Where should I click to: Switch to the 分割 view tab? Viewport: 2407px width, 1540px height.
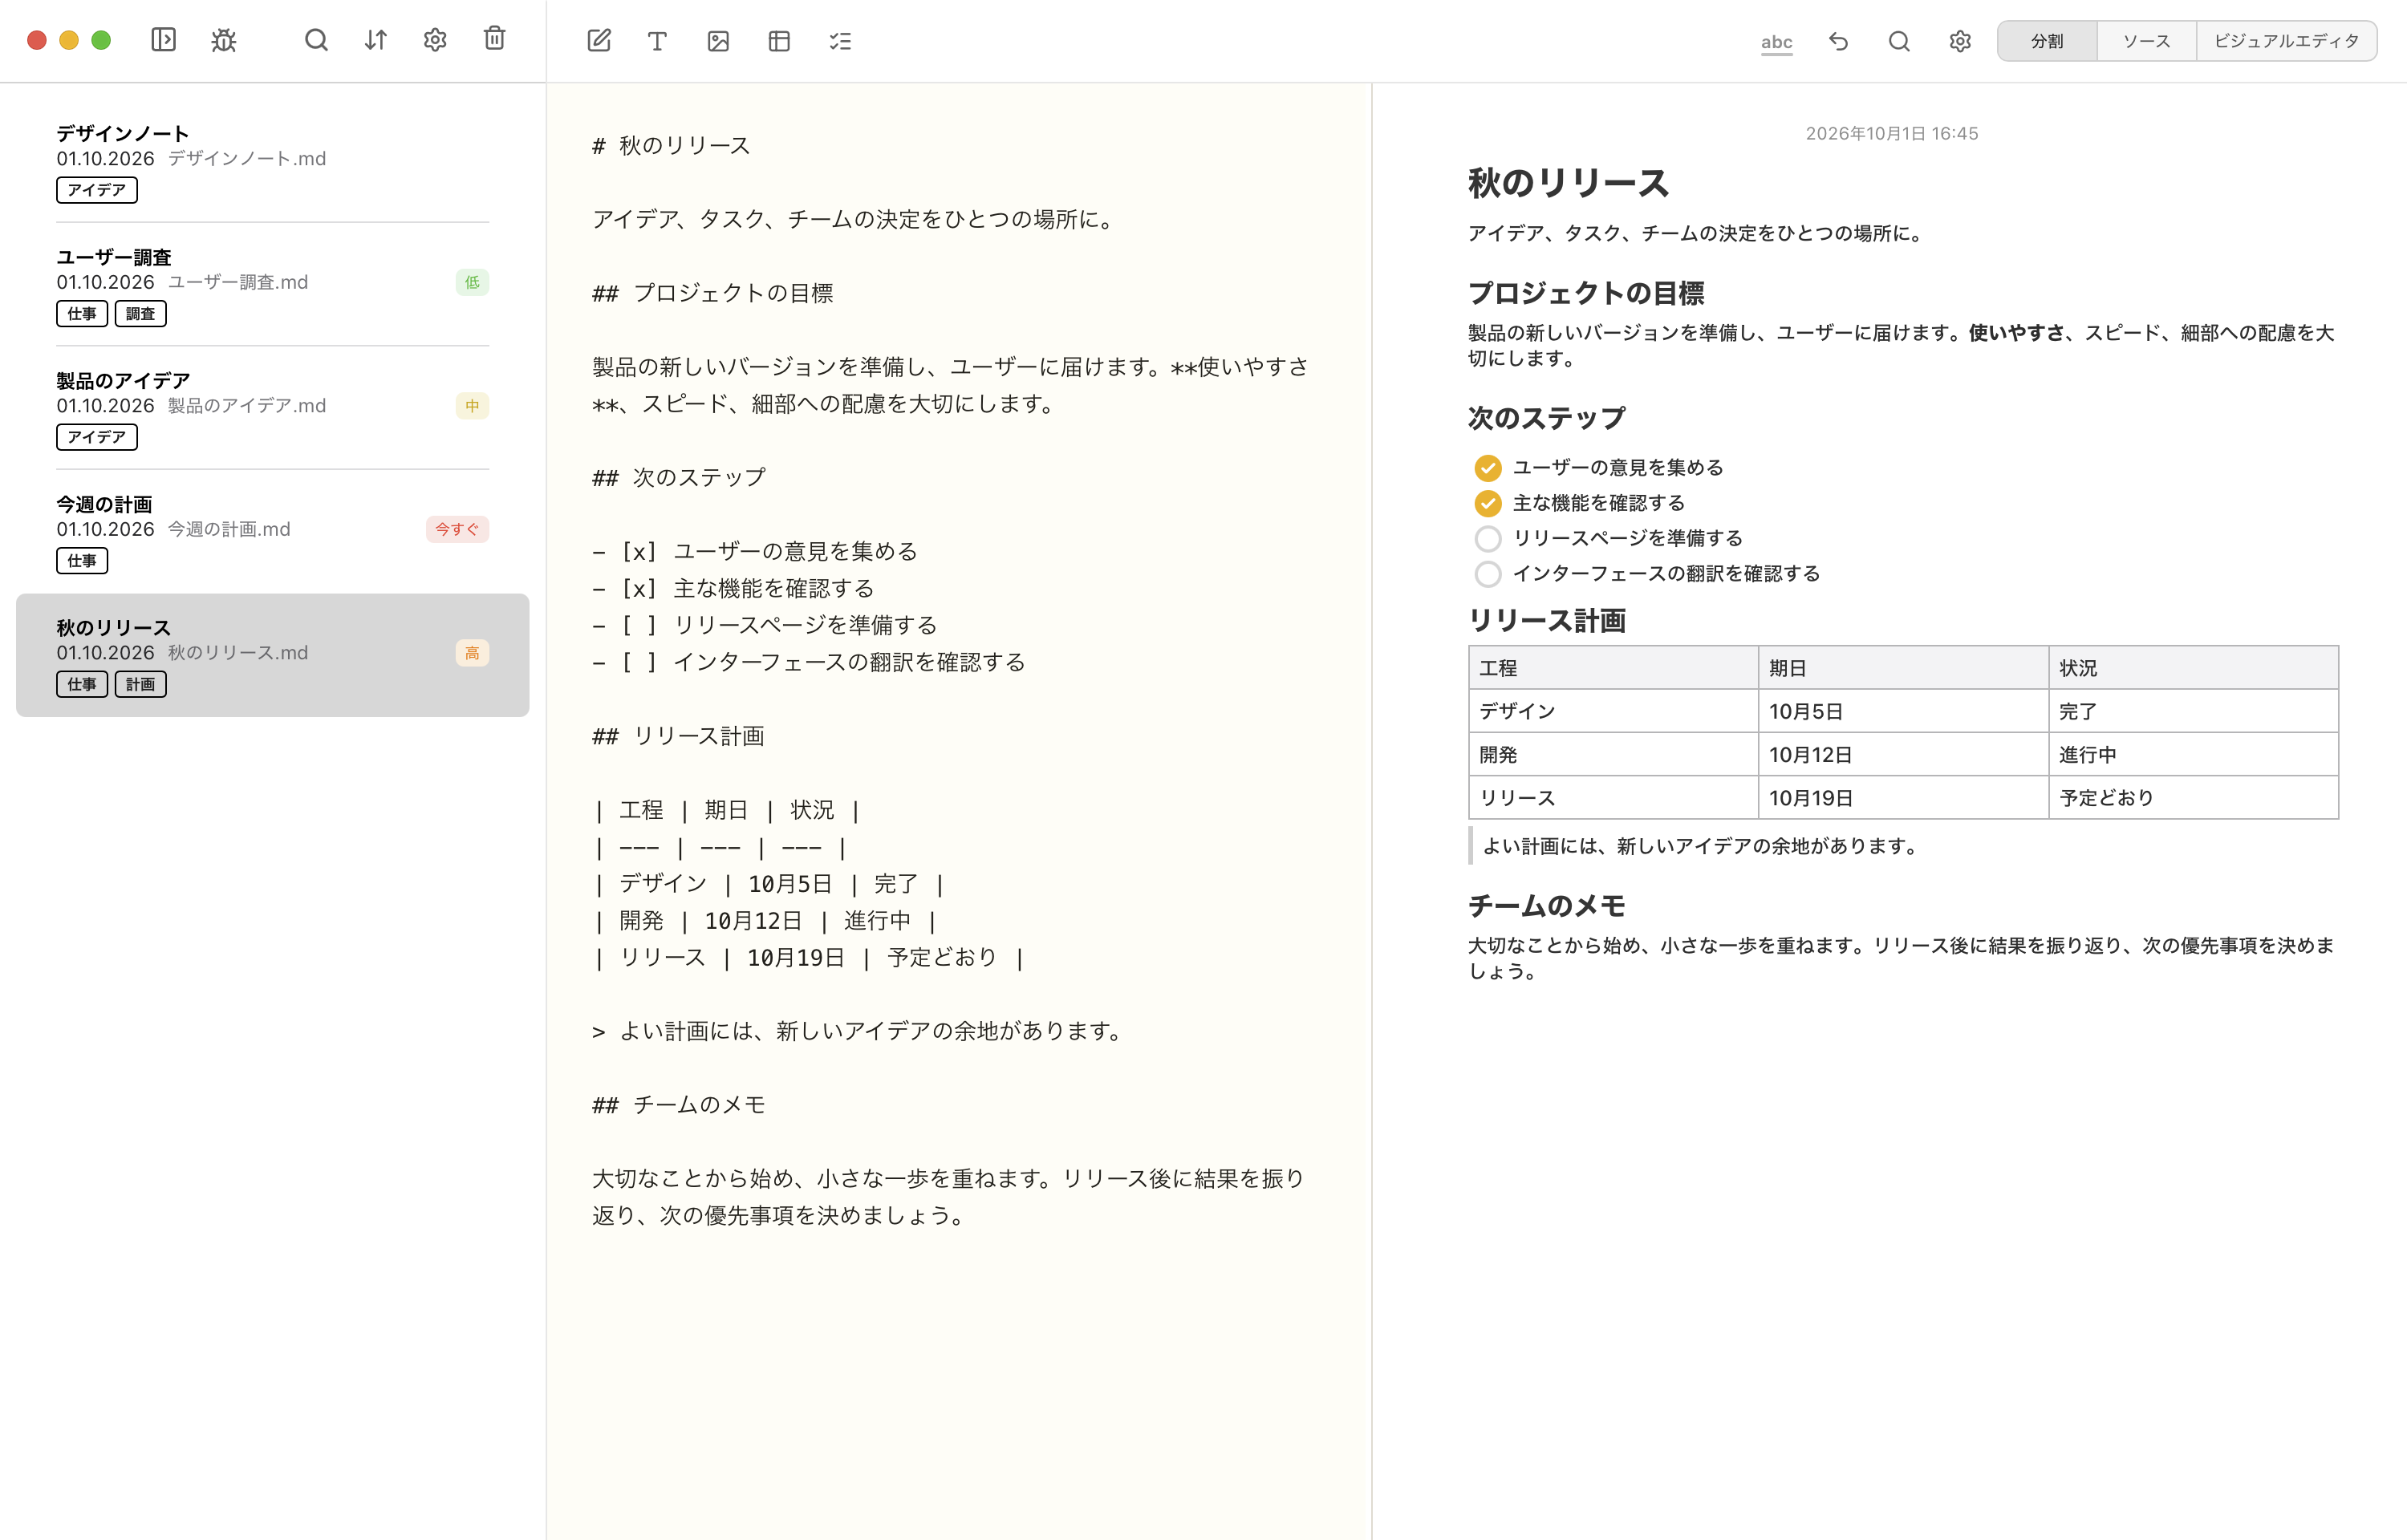tap(2047, 41)
